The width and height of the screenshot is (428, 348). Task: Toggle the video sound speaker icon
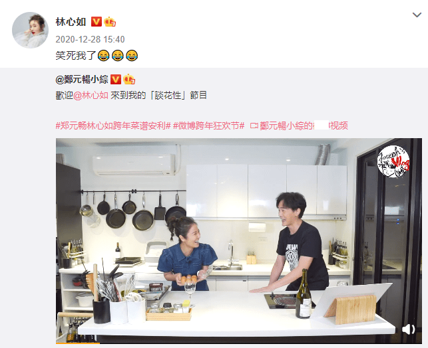click(408, 329)
